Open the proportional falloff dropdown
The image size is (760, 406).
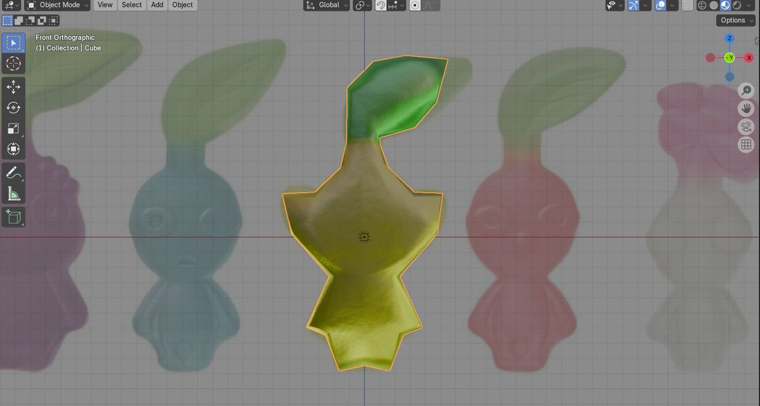click(x=431, y=5)
